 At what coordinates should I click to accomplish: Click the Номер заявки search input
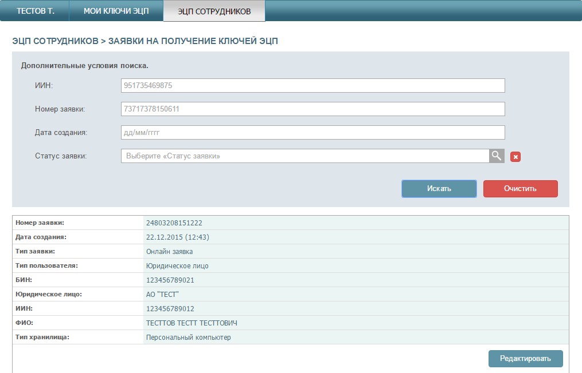[313, 109]
